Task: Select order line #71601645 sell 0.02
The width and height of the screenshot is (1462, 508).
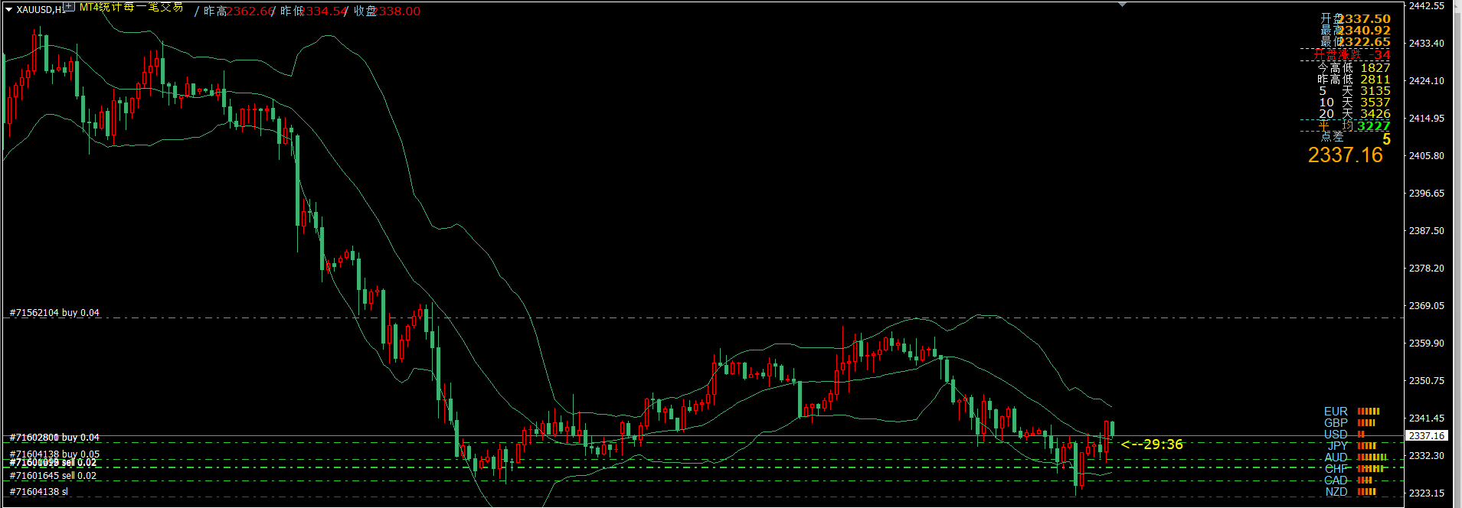Action: click(x=53, y=476)
